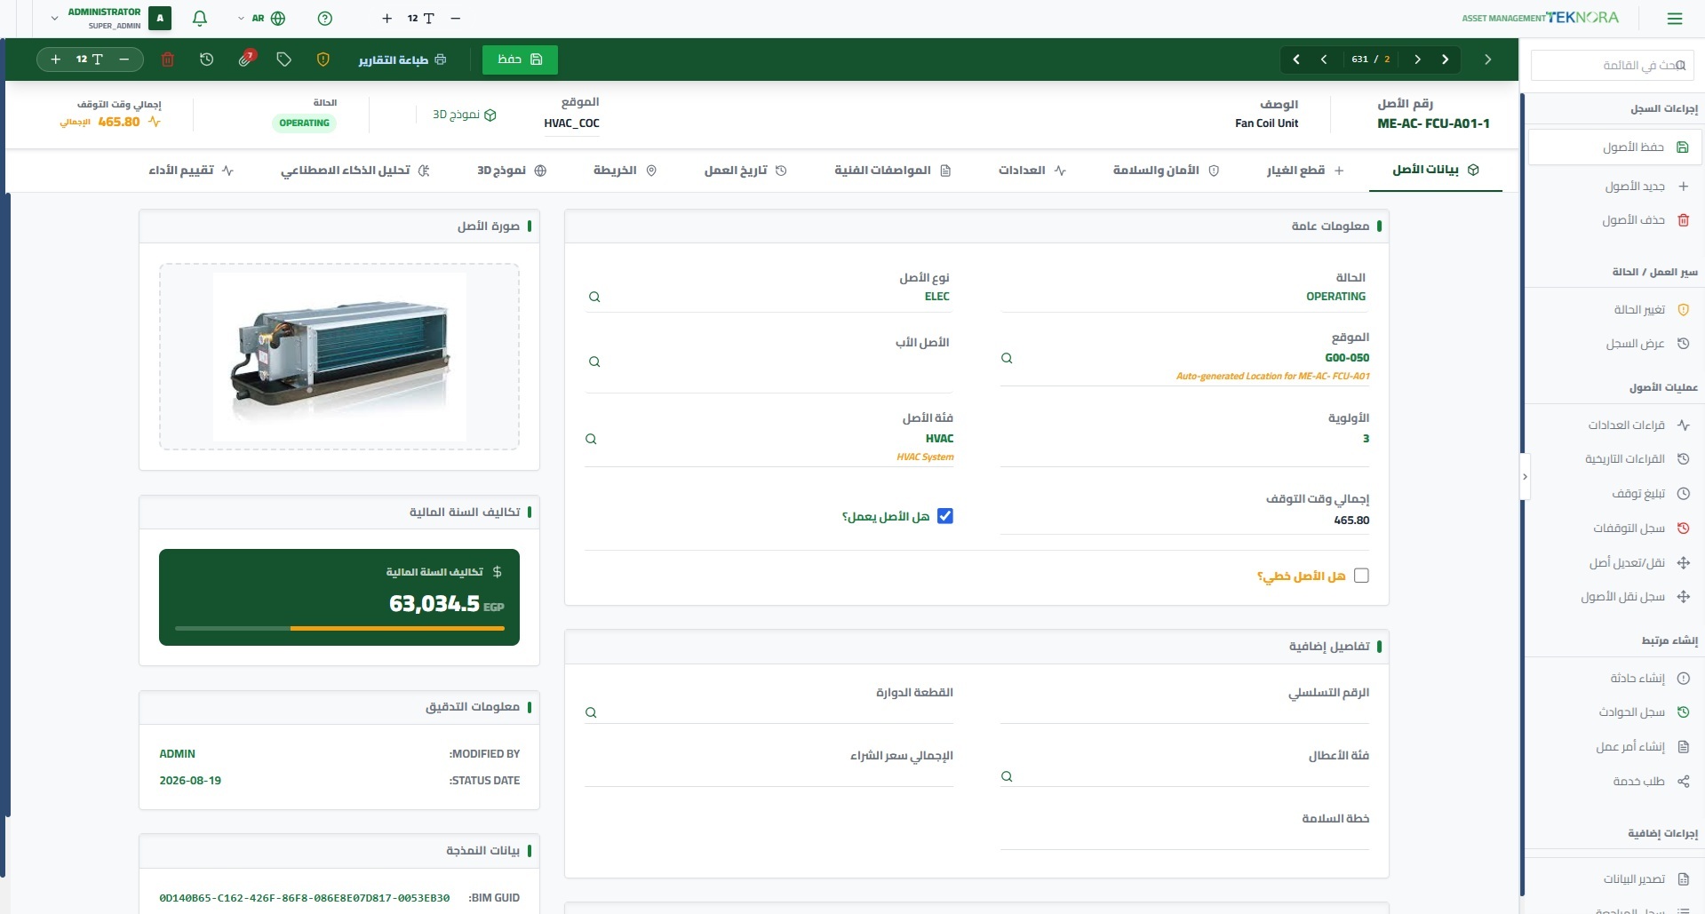Click the الإجمالي سعر الشراء input field
The height and width of the screenshot is (914, 1705).
[x=769, y=775]
